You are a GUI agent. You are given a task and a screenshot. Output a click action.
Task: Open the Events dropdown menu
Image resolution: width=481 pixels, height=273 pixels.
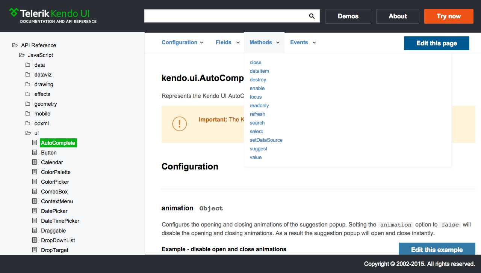[303, 42]
